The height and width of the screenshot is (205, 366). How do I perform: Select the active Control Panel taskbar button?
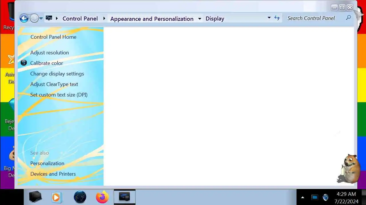pos(125,197)
